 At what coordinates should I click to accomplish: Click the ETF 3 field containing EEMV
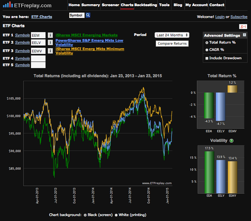coord(38,51)
